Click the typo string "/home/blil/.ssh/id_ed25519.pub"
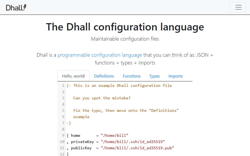 (x=137, y=148)
